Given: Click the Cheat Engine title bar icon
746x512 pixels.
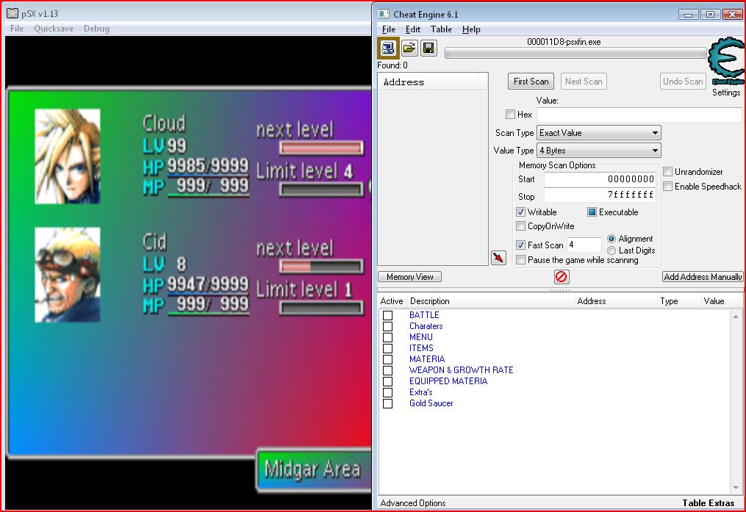Looking at the screenshot, I should click(x=384, y=14).
